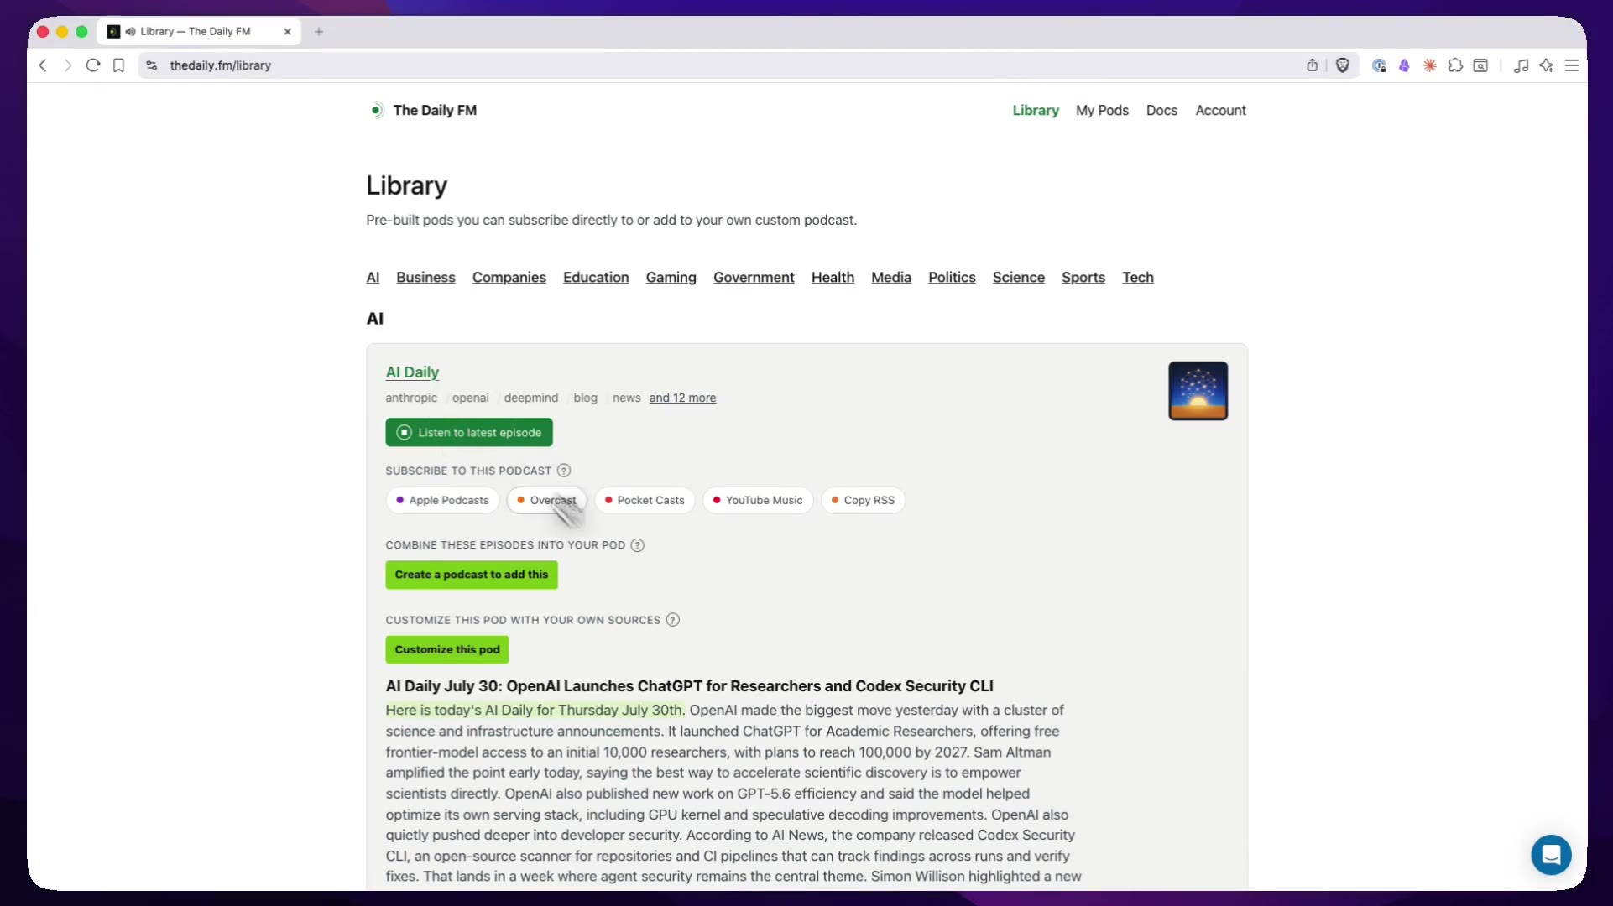Jump to the Education category

pyautogui.click(x=596, y=278)
